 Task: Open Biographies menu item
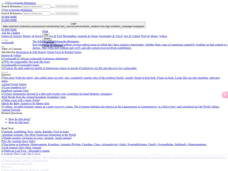pyautogui.click(x=70, y=36)
